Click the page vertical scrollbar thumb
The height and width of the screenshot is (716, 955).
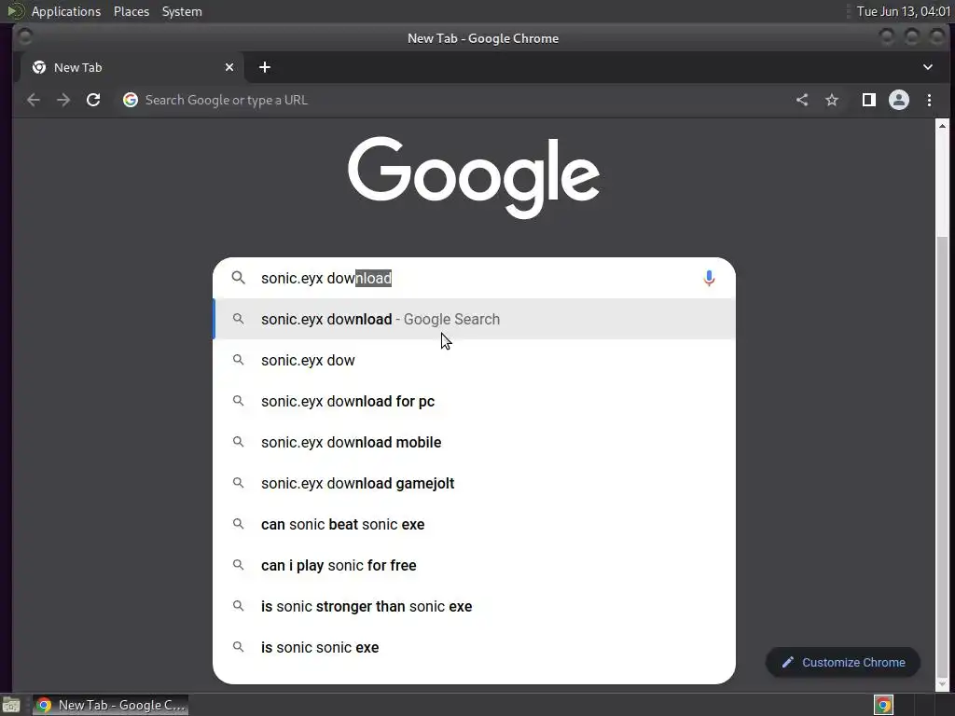pos(942,457)
